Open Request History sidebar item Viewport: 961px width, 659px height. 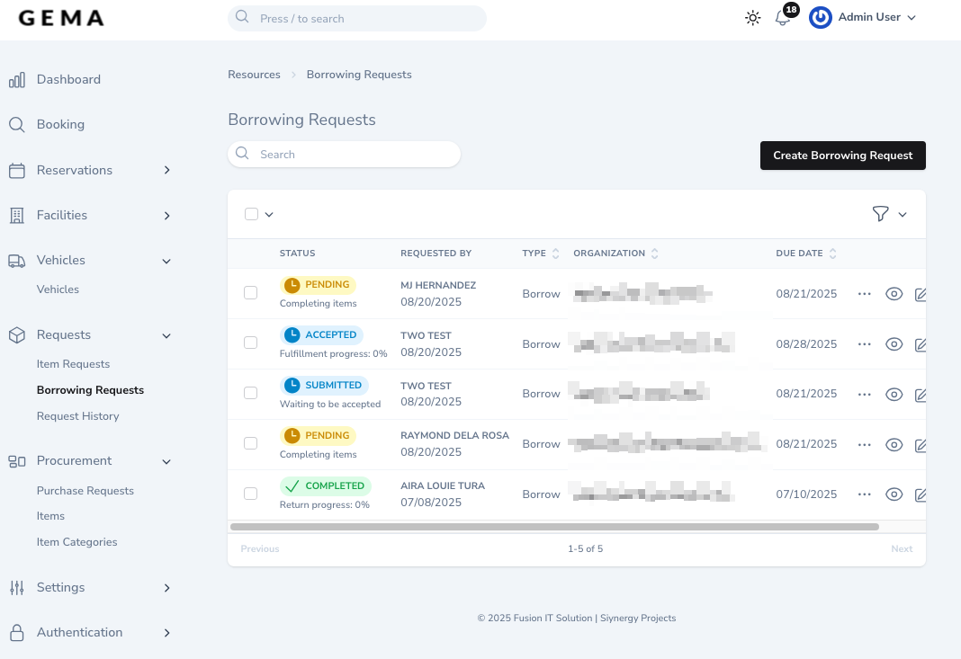[x=77, y=416]
